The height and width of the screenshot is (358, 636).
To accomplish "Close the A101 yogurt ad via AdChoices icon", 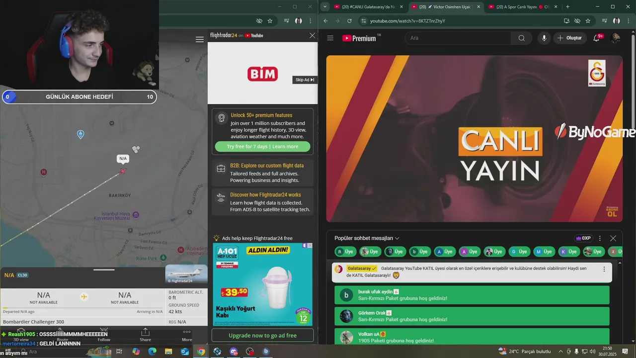I will click(310, 246).
